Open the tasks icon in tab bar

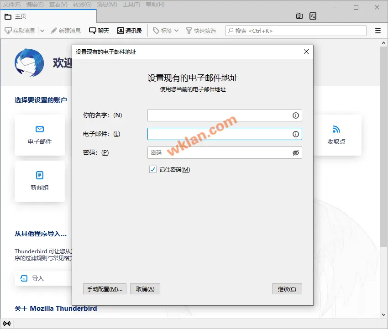(x=313, y=16)
